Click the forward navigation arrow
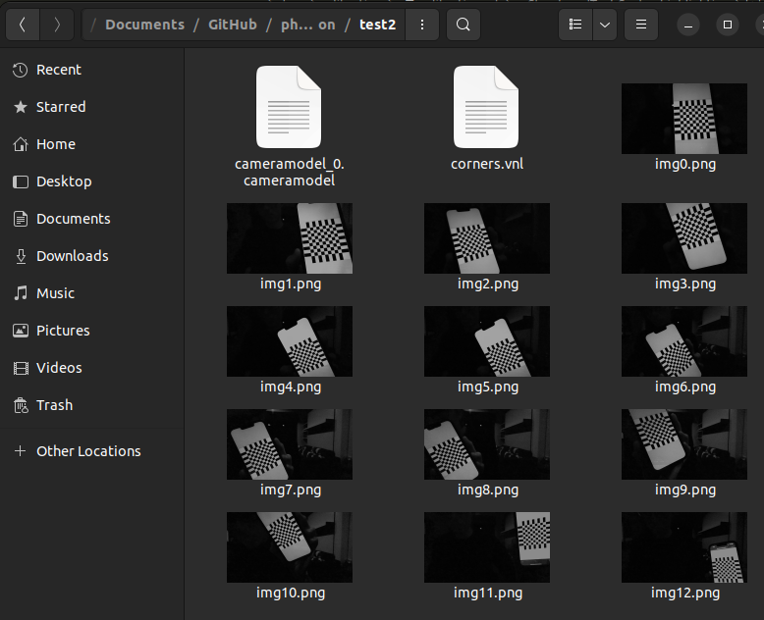 click(x=57, y=25)
